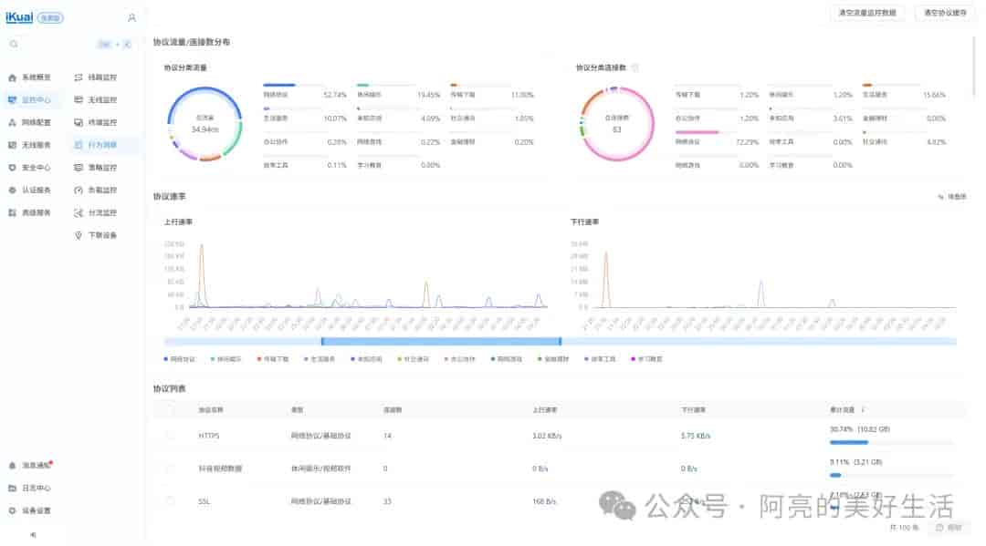Click the 负载监控 gauge icon
The width and height of the screenshot is (986, 546).
coord(79,191)
